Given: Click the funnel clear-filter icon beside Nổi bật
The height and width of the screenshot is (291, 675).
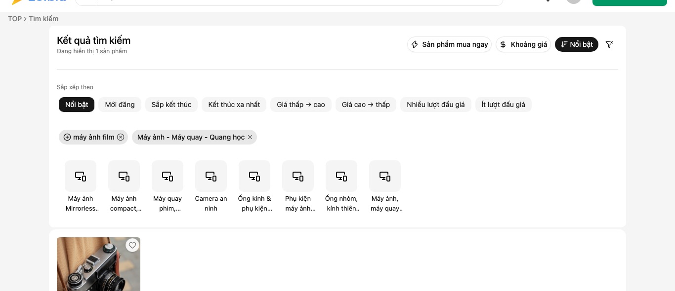Looking at the screenshot, I should click(609, 44).
